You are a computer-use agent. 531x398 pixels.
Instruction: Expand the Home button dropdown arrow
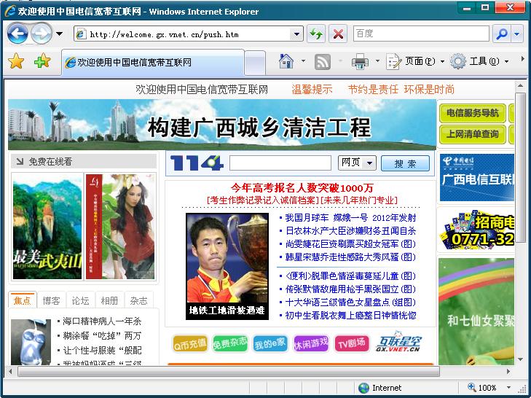304,61
